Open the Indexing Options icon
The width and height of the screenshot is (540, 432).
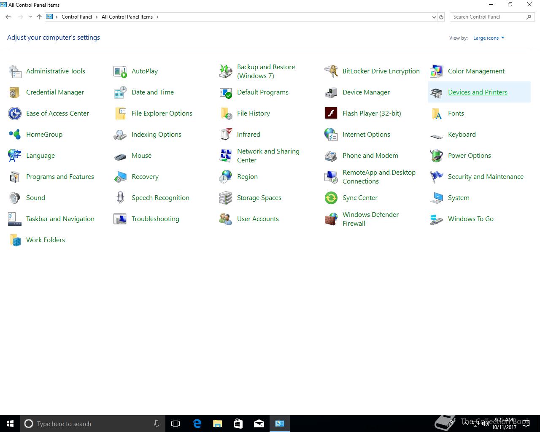click(120, 135)
